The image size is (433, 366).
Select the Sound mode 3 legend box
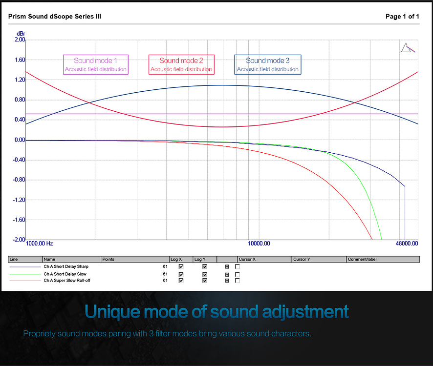[x=267, y=64]
